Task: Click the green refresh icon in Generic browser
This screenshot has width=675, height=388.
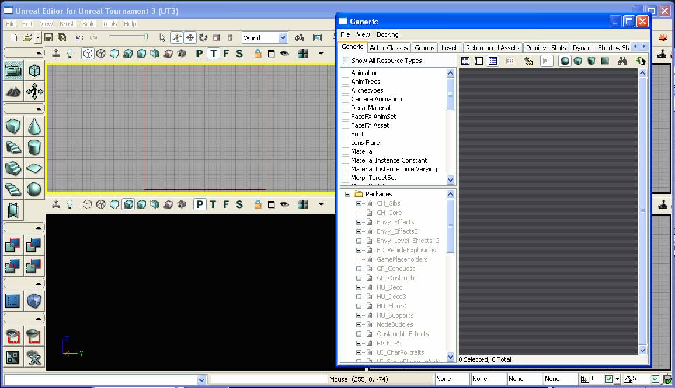Action: coord(641,61)
